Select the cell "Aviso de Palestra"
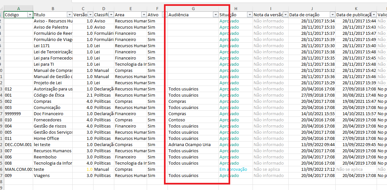The height and width of the screenshot is (190, 387). pos(53,27)
